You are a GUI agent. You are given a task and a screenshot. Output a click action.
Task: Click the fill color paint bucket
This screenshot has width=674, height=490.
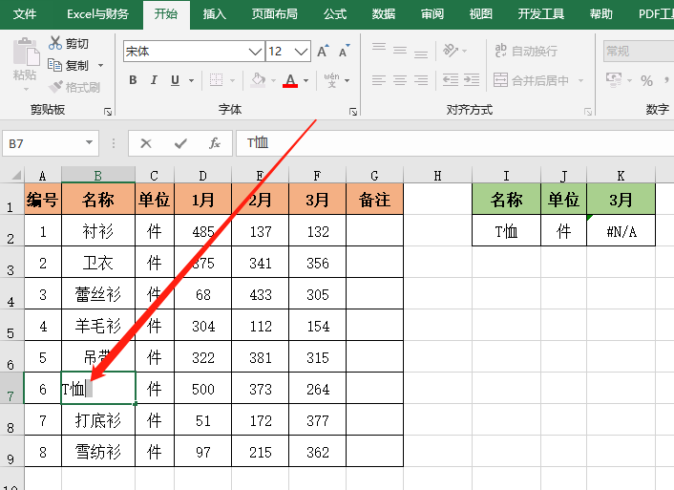tap(258, 80)
